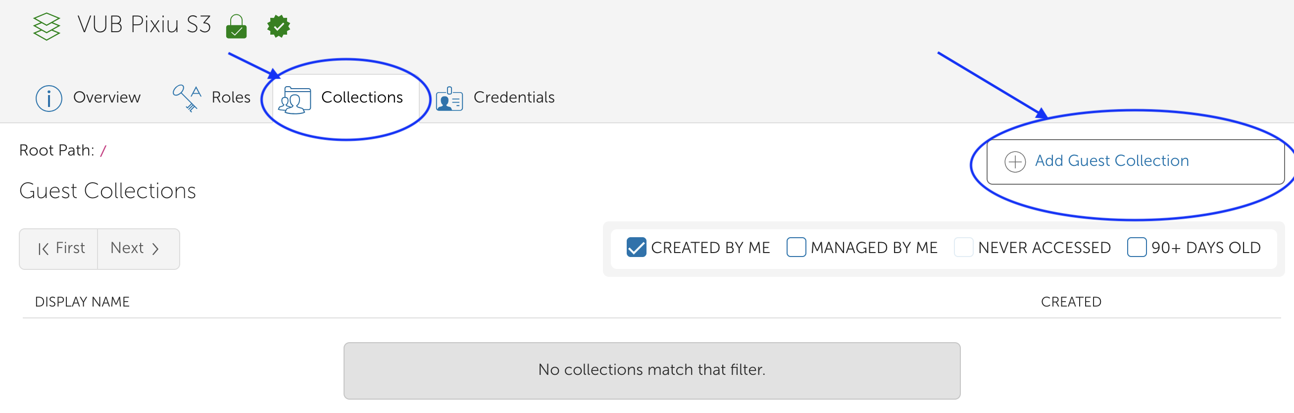1294x413 pixels.
Task: Click the Root Path slash link
Action: coord(103,151)
